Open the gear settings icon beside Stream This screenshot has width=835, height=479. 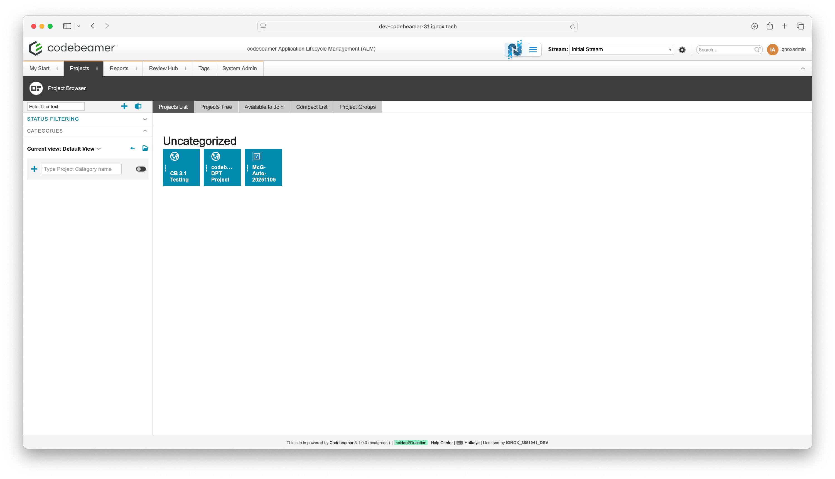coord(682,50)
